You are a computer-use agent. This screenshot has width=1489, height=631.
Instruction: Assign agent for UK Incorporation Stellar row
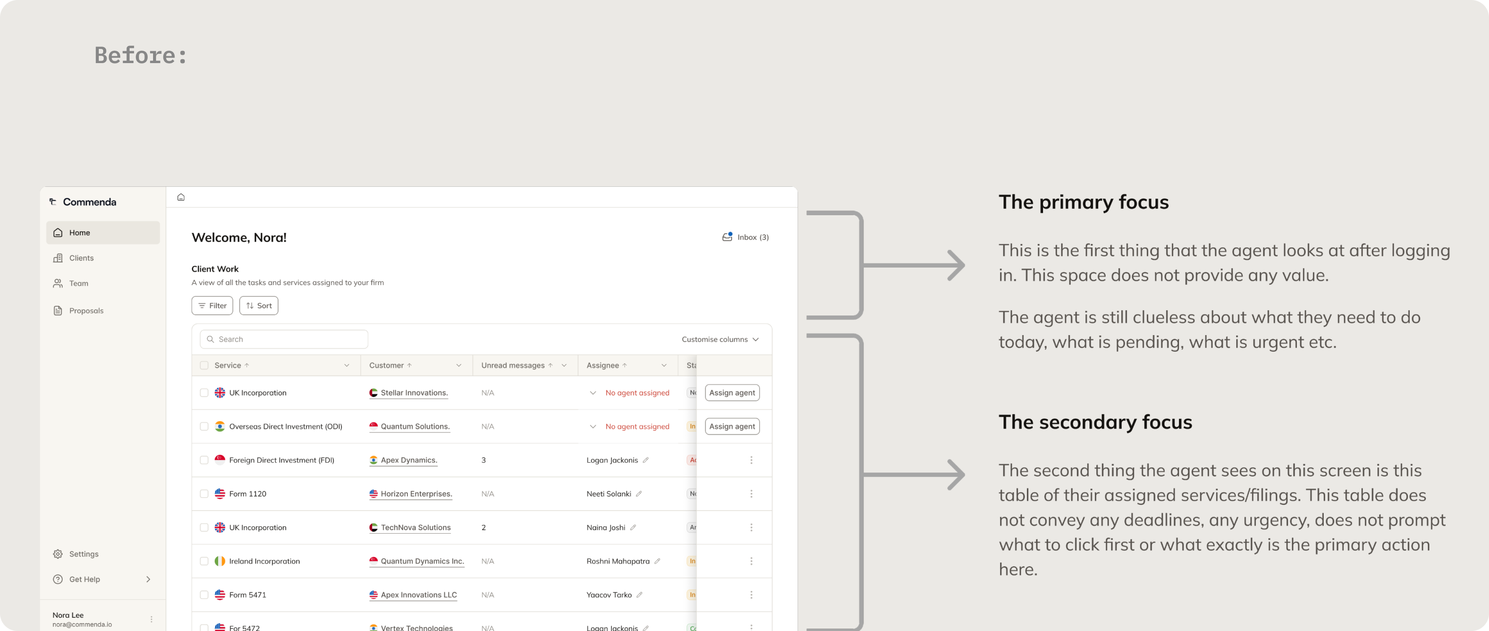pos(732,392)
